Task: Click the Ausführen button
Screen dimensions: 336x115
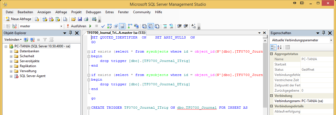Action: point(76,26)
